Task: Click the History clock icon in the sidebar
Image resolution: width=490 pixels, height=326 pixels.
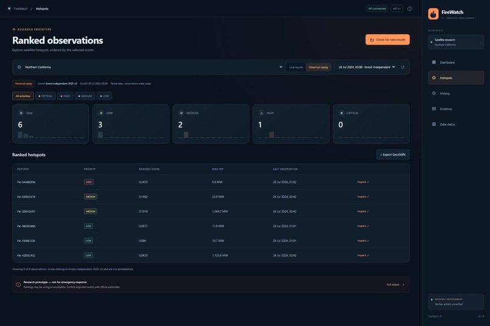Action: click(433, 93)
